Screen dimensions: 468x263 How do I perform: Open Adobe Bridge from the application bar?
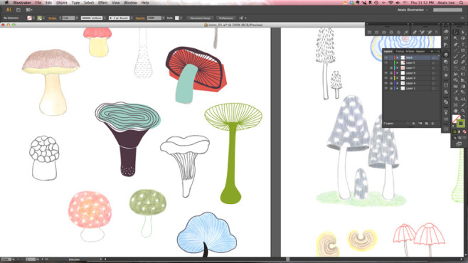[x=18, y=10]
